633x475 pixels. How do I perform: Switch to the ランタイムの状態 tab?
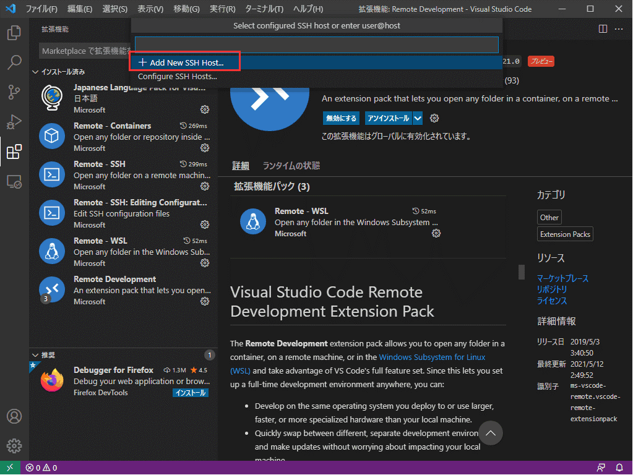[x=291, y=166]
